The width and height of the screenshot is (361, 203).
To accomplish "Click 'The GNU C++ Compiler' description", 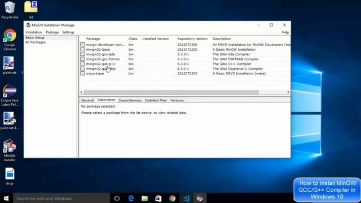I will [232, 64].
